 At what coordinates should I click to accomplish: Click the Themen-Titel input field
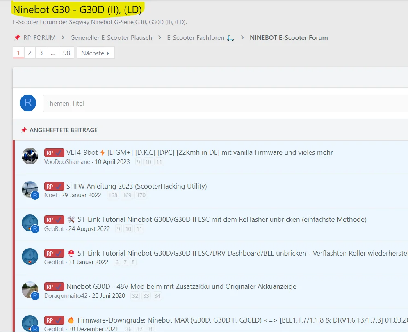(x=226, y=103)
